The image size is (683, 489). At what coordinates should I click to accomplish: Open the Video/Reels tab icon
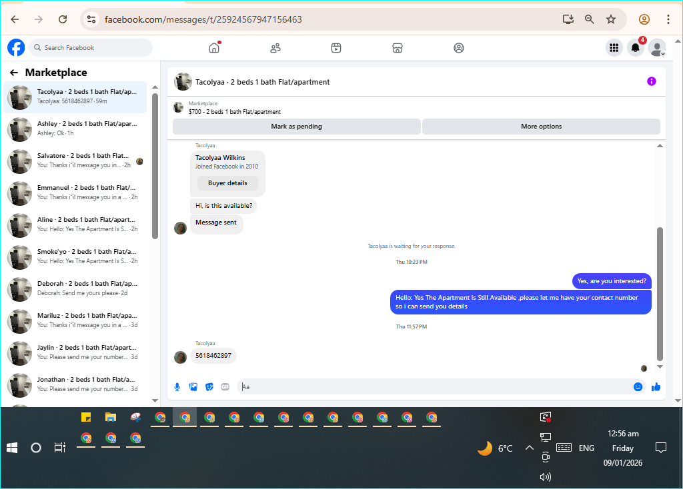click(x=336, y=48)
